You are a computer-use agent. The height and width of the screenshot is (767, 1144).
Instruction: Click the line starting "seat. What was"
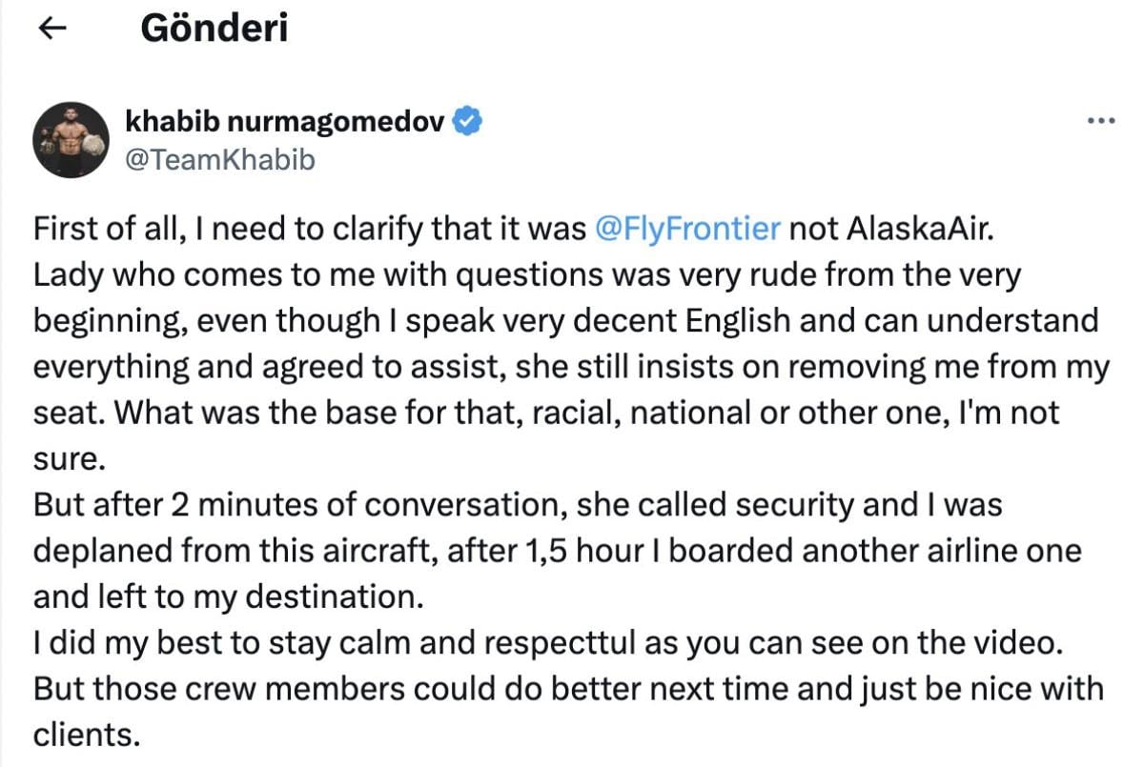(x=546, y=413)
